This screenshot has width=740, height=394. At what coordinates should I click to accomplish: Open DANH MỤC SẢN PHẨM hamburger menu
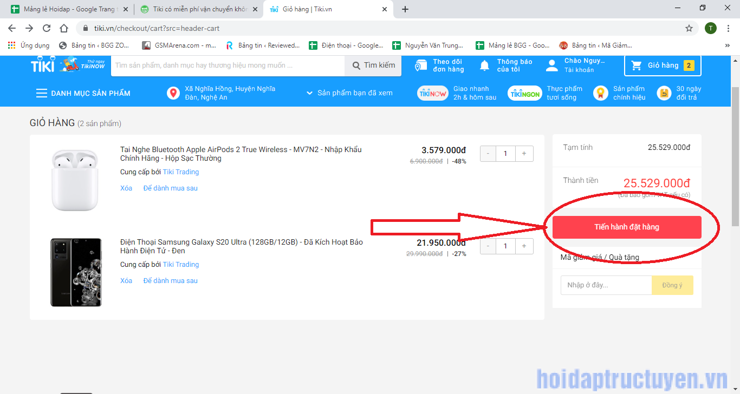point(83,93)
